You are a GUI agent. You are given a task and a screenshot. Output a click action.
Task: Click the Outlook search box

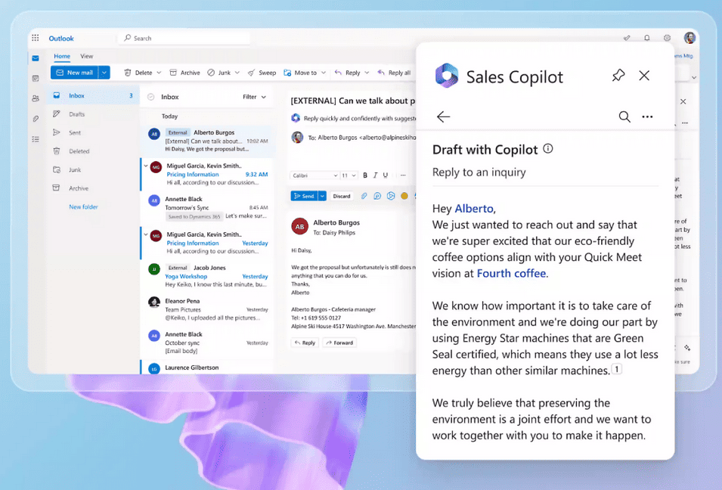point(184,39)
